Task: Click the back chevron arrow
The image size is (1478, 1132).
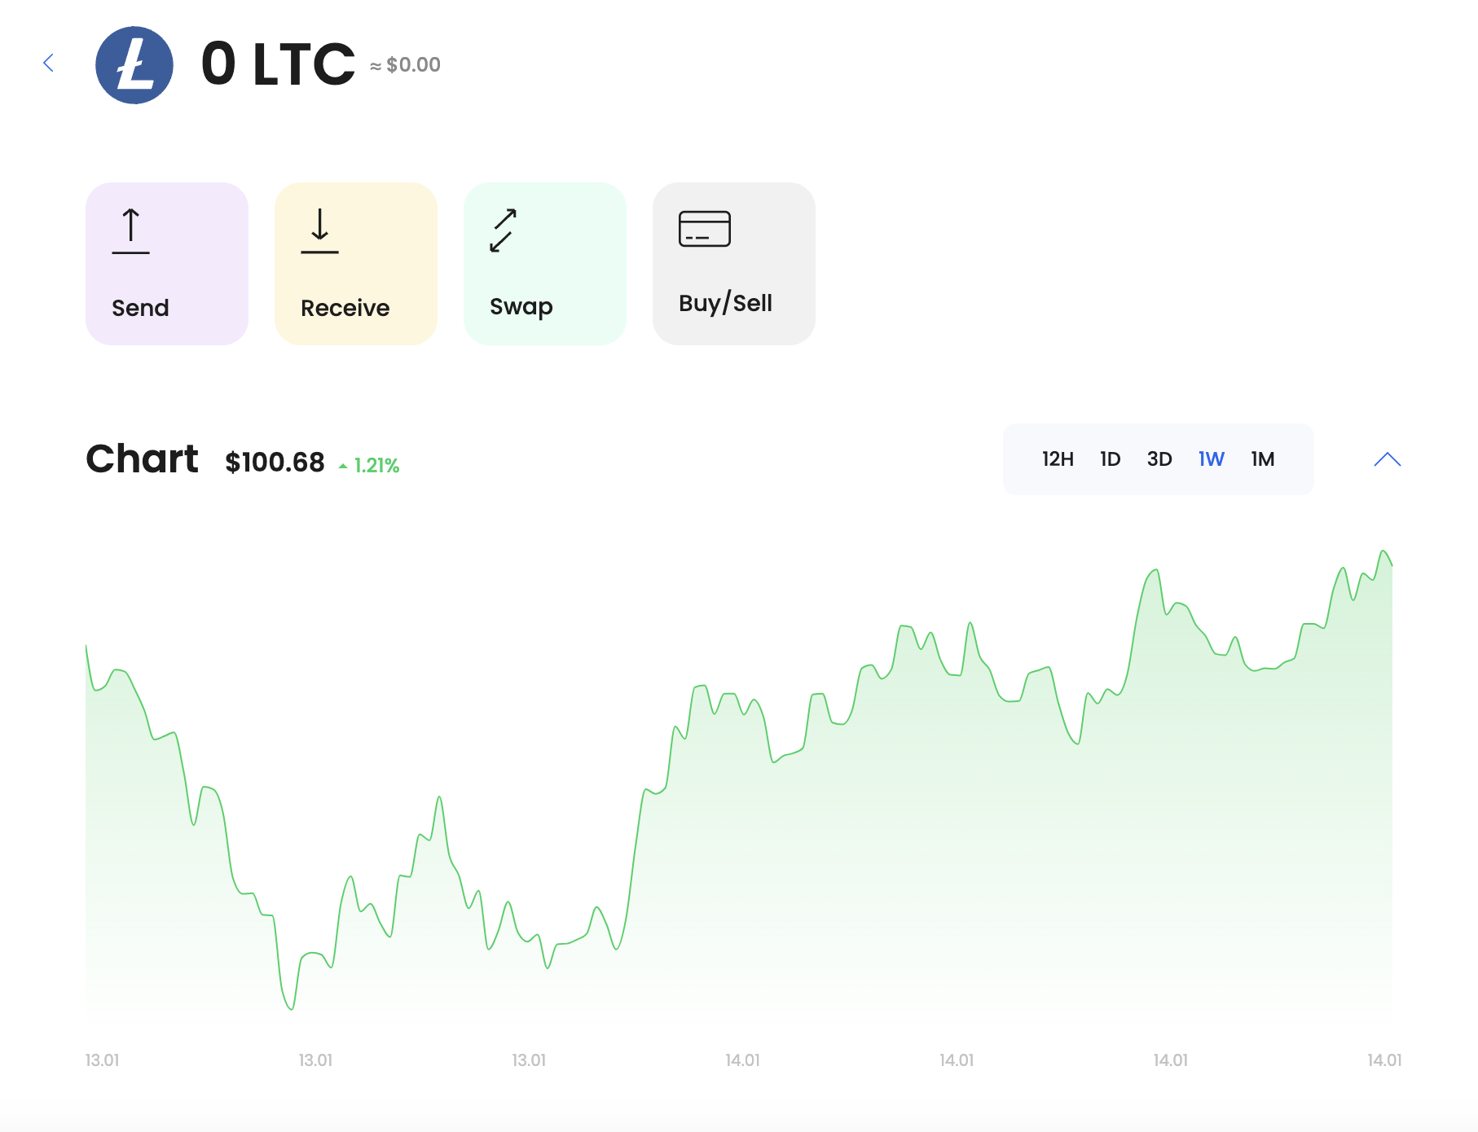Action: [49, 63]
